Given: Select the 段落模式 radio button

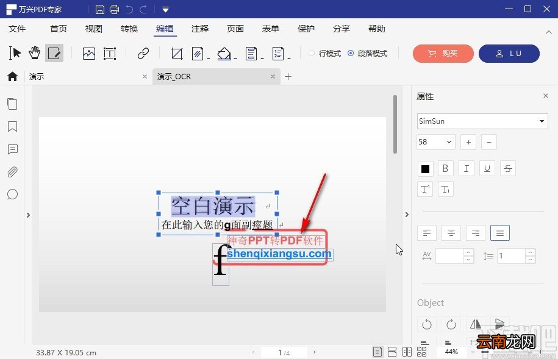Looking at the screenshot, I should pyautogui.click(x=351, y=54).
